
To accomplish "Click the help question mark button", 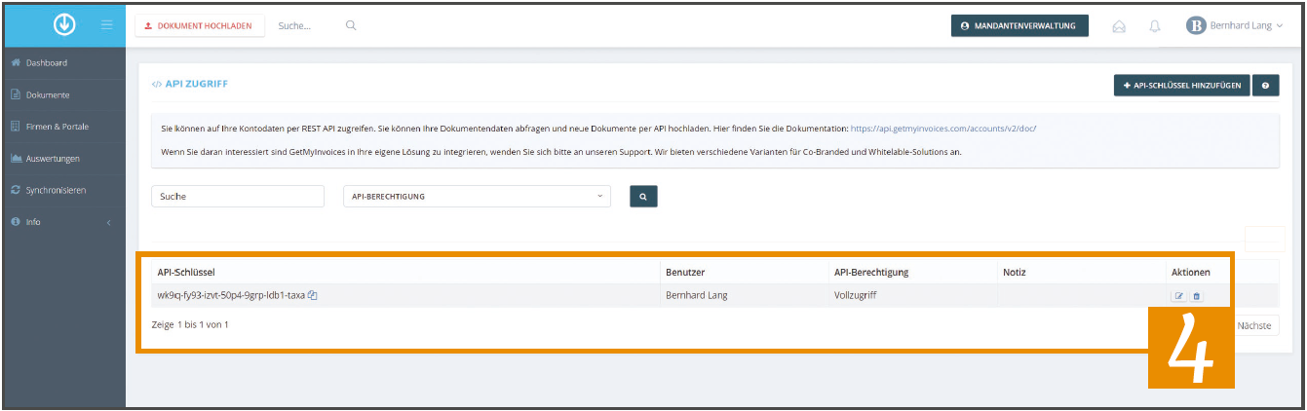I will click(x=1265, y=86).
